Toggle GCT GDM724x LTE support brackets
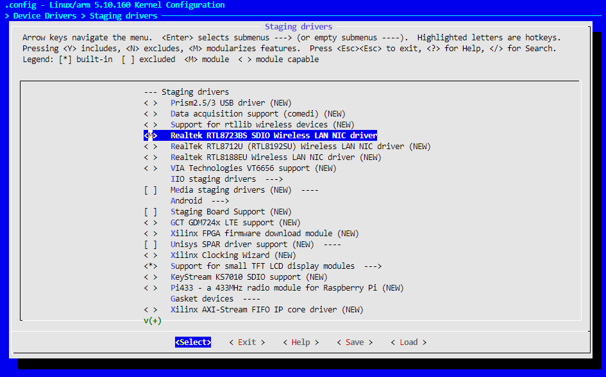606x377 pixels. click(x=151, y=223)
